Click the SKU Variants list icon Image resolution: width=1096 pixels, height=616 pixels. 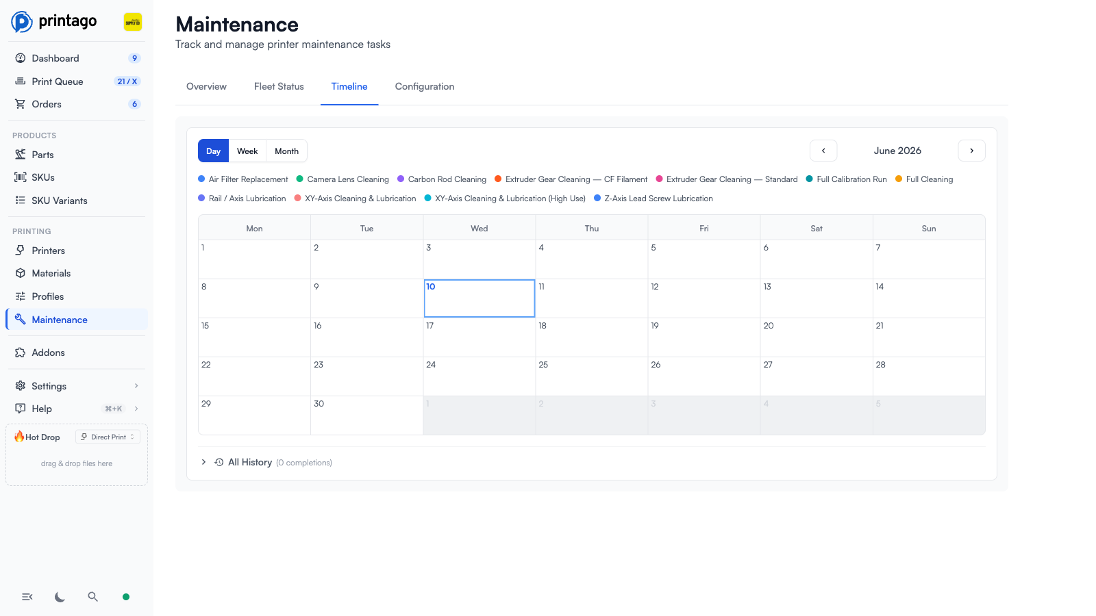click(21, 201)
